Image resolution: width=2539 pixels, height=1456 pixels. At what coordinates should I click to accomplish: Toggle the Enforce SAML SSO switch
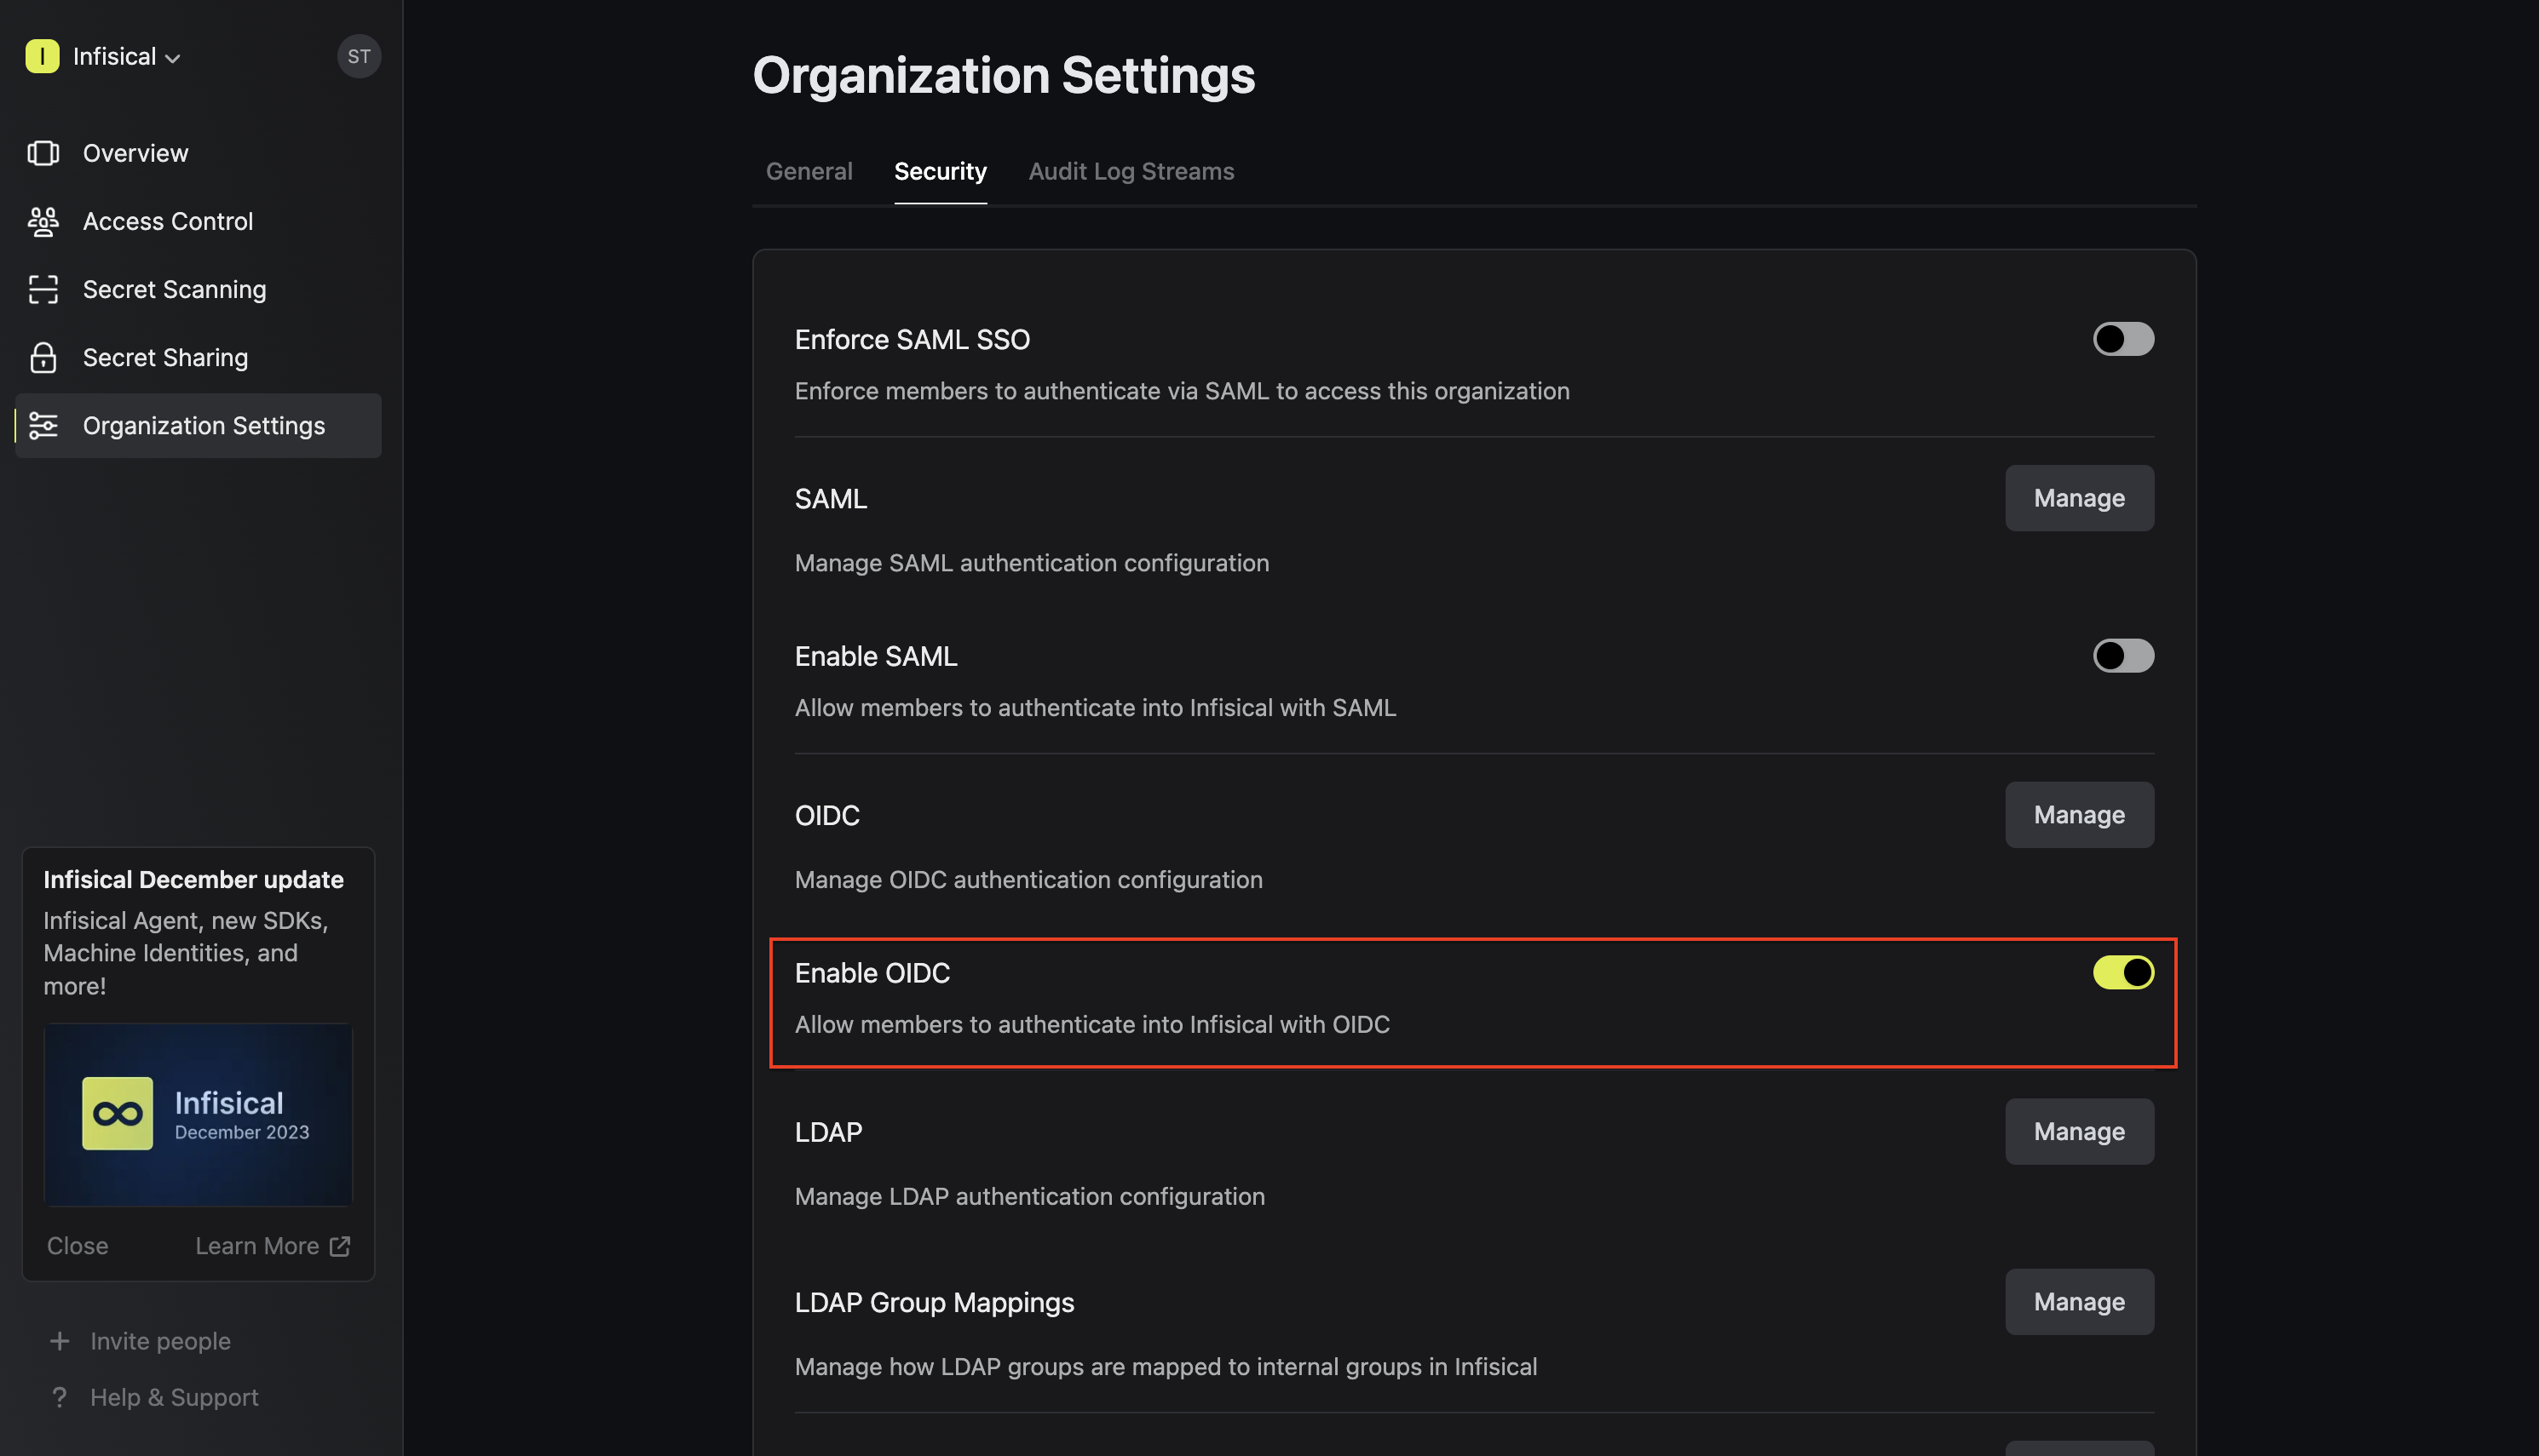point(2123,339)
